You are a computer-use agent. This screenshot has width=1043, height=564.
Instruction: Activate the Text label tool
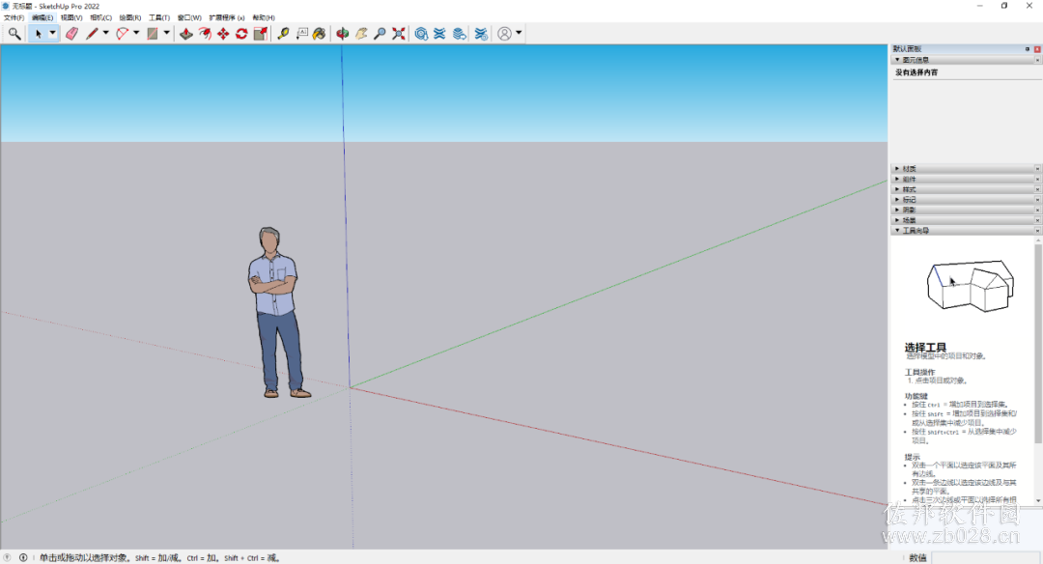pyautogui.click(x=302, y=33)
